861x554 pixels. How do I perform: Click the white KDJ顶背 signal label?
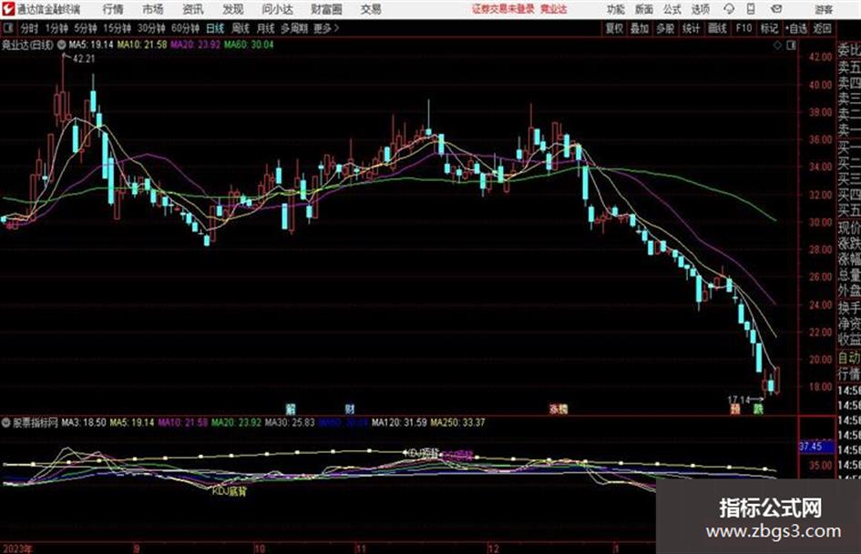coord(423,453)
